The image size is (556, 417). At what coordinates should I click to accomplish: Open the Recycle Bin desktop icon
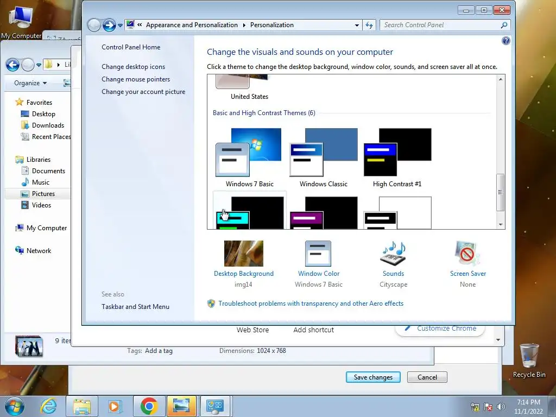(x=529, y=361)
